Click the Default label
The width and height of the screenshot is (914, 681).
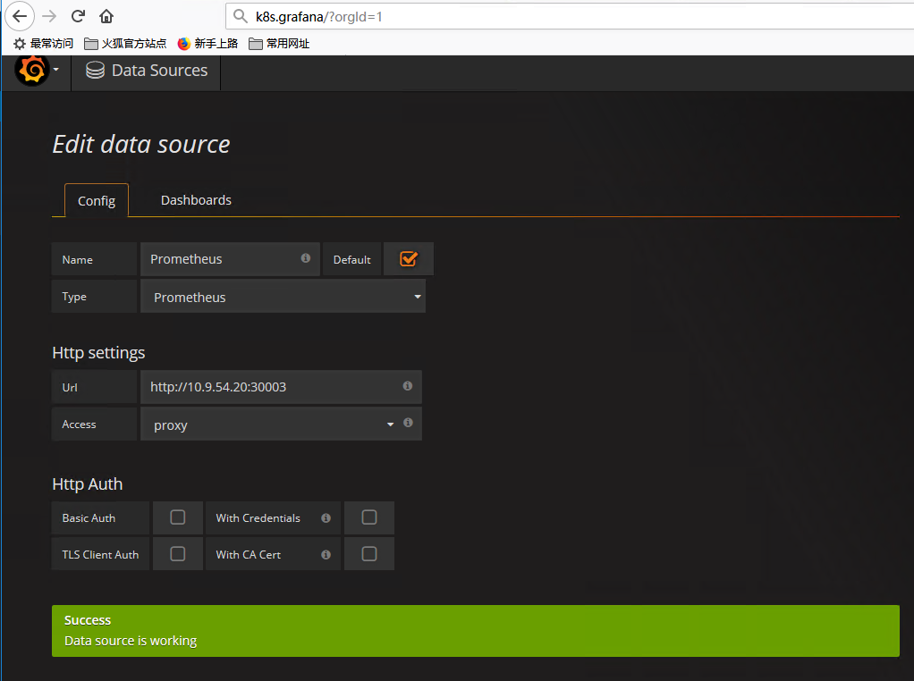(352, 260)
